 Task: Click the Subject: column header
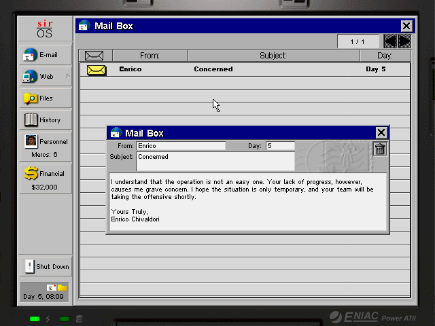(273, 56)
